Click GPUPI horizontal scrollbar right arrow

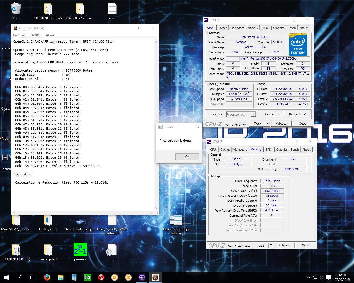(152, 213)
